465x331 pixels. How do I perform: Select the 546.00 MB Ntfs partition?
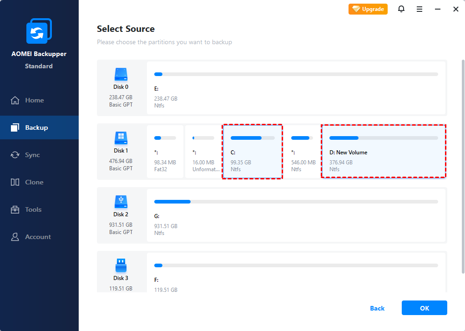[x=303, y=152]
